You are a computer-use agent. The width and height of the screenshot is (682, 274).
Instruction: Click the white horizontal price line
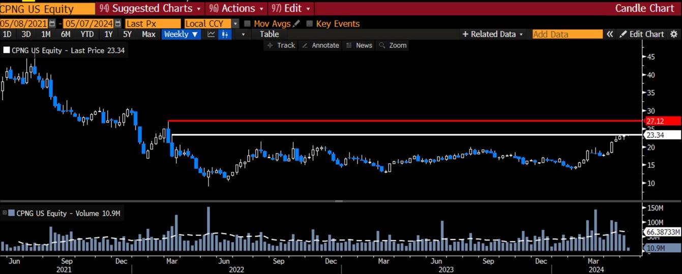coord(407,135)
